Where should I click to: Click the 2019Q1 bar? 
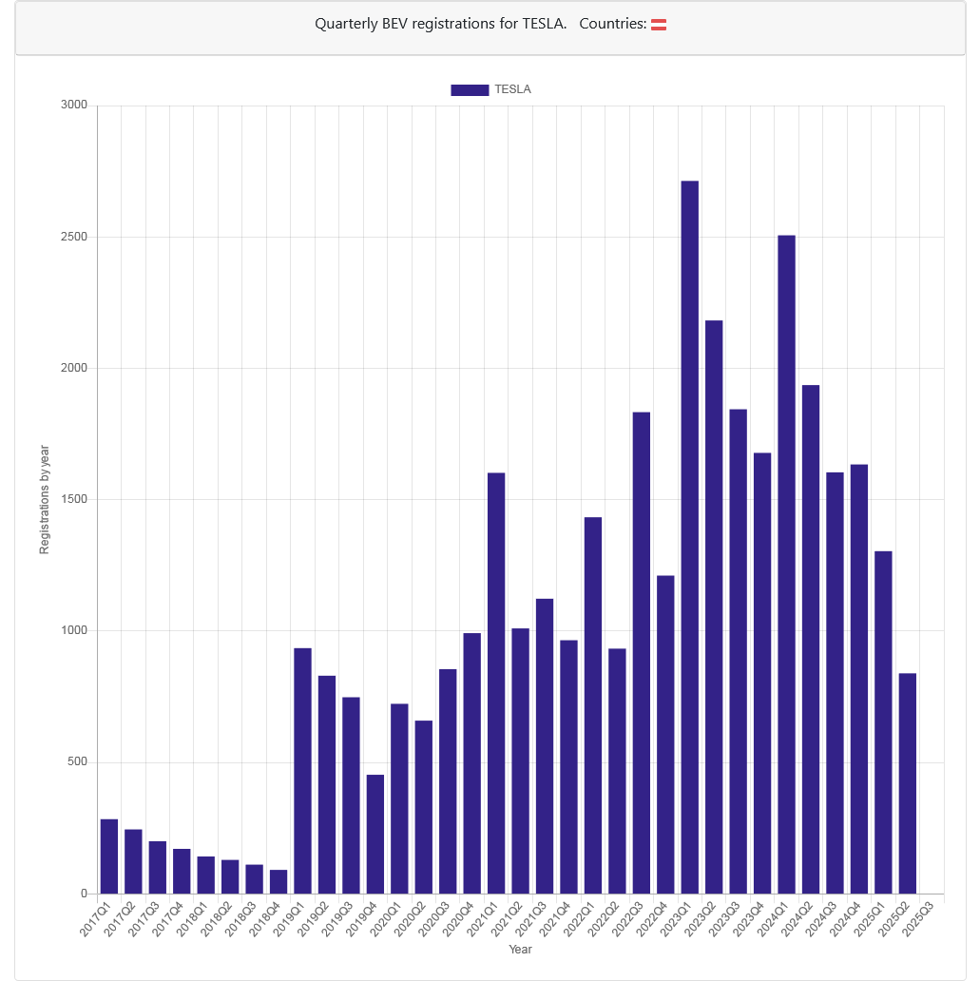(303, 771)
